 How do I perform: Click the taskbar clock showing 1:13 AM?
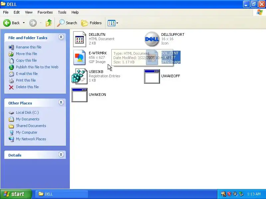point(254,194)
